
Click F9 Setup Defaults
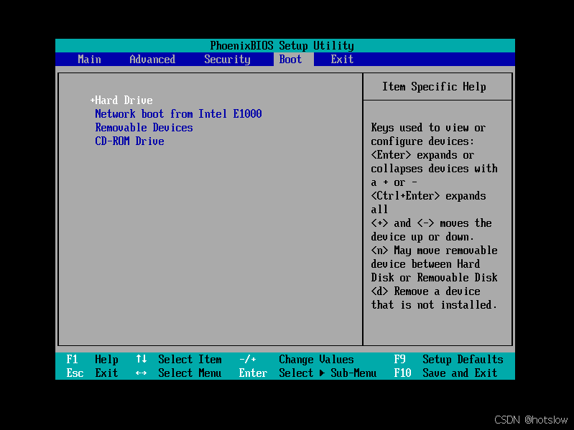pyautogui.click(x=448, y=360)
